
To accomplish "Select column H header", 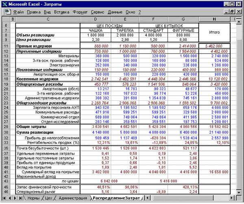I will 214,19.
